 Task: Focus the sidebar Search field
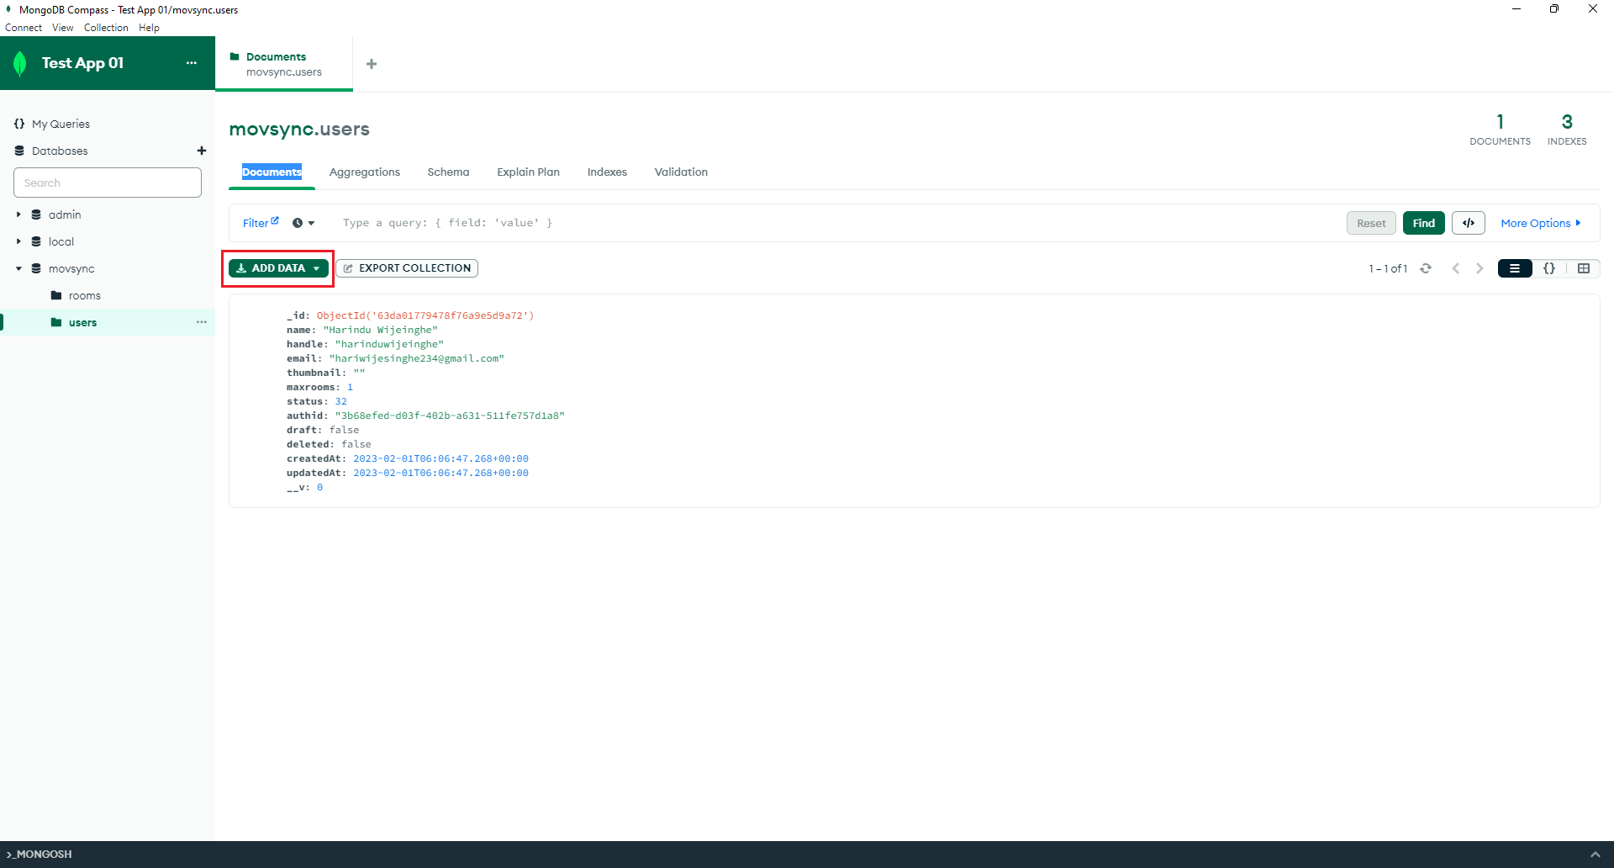[x=108, y=183]
